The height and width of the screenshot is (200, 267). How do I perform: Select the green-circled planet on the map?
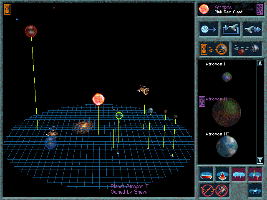click(x=119, y=115)
